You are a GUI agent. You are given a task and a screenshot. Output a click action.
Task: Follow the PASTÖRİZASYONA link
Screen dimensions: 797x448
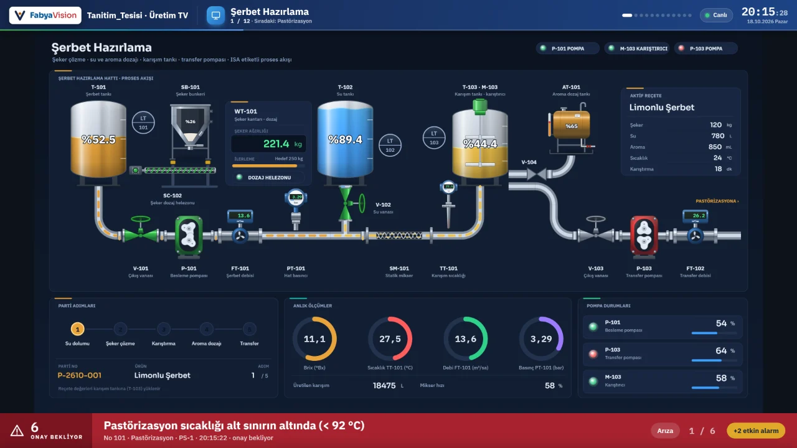click(x=717, y=201)
